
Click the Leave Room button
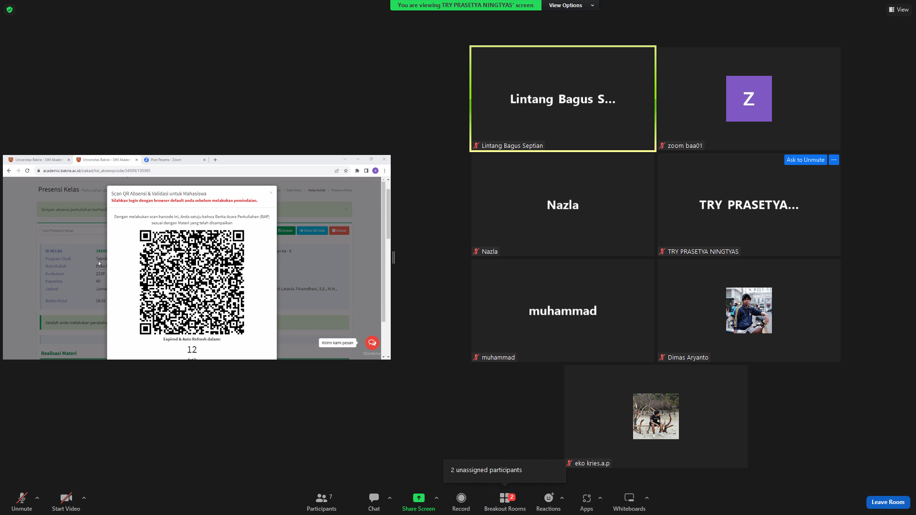(888, 502)
